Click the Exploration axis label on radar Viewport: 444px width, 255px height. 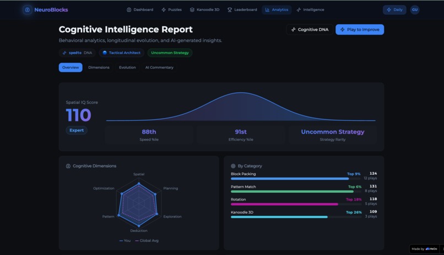coord(172,217)
